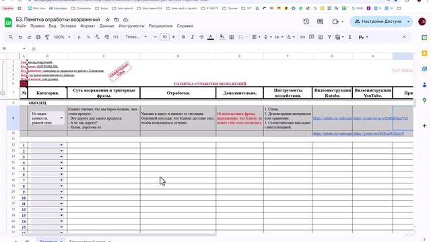The width and height of the screenshot is (431, 242).
Task: Open Вид menu
Action: [x=53, y=26]
